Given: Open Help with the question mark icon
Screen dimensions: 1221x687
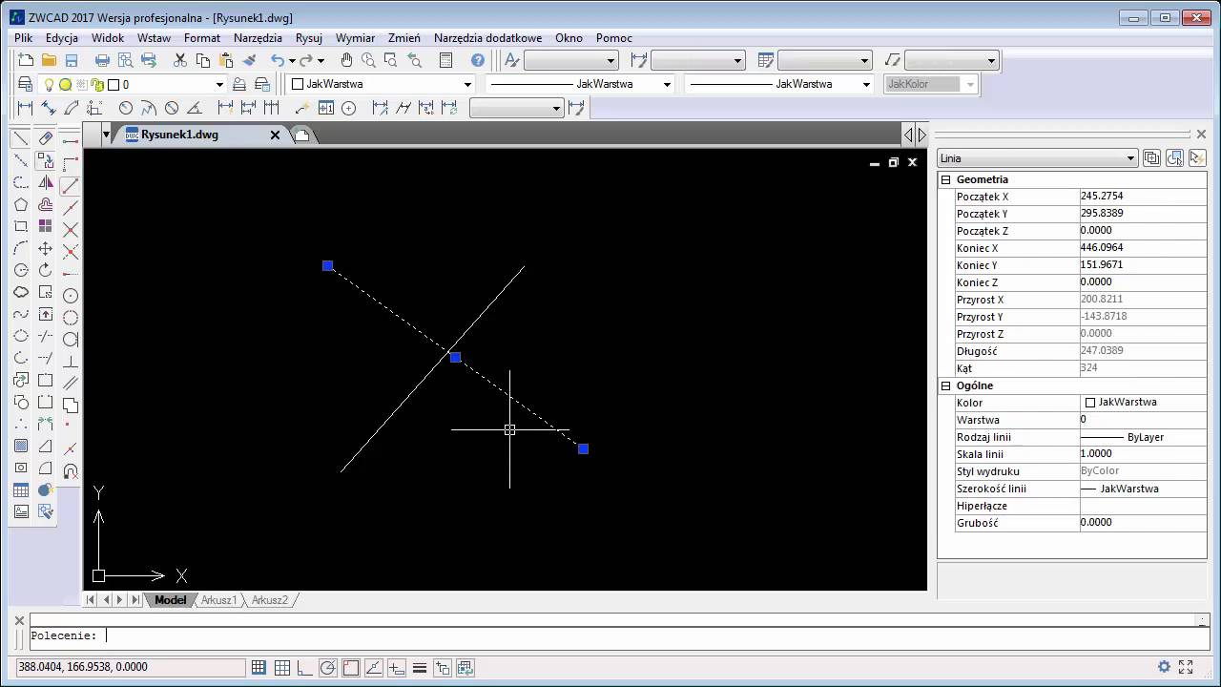Looking at the screenshot, I should click(x=478, y=60).
